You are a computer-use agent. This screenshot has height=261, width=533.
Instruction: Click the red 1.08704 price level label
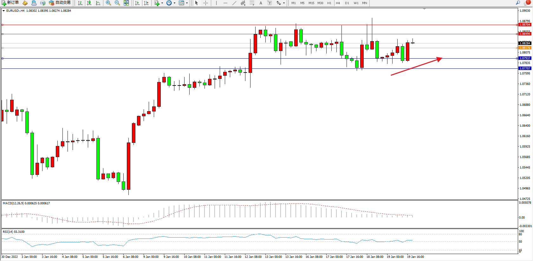(x=525, y=25)
